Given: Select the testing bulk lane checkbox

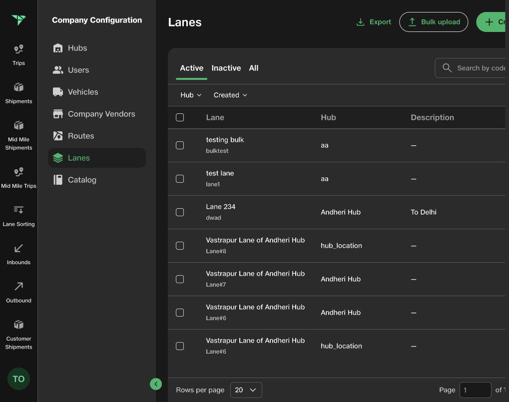Looking at the screenshot, I should click(x=180, y=145).
